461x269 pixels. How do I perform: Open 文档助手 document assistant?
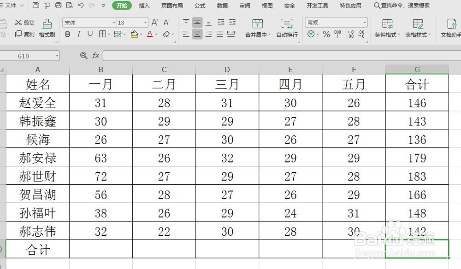tap(451, 29)
